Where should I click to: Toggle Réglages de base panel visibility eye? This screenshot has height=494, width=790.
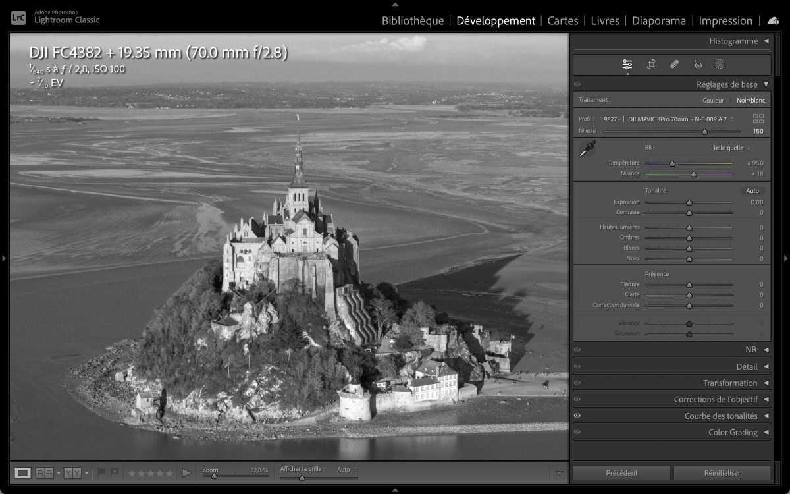577,84
